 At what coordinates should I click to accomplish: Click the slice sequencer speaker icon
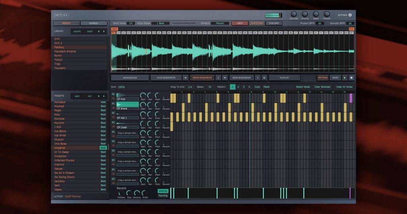coord(185,77)
